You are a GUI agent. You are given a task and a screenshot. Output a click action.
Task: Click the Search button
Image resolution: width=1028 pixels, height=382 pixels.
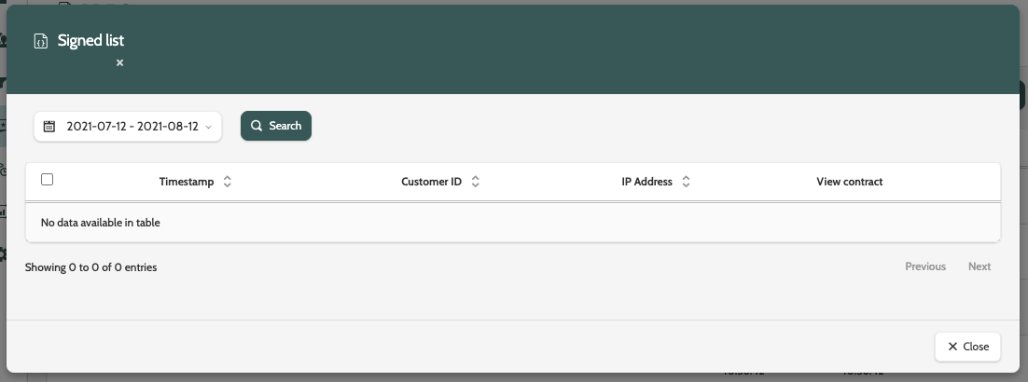276,126
